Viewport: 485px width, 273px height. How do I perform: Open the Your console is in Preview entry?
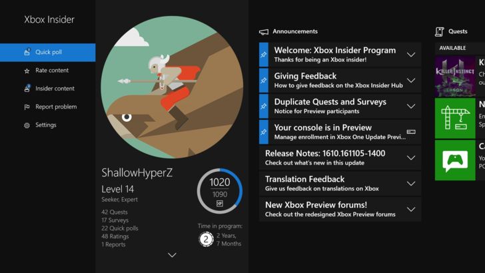340,132
